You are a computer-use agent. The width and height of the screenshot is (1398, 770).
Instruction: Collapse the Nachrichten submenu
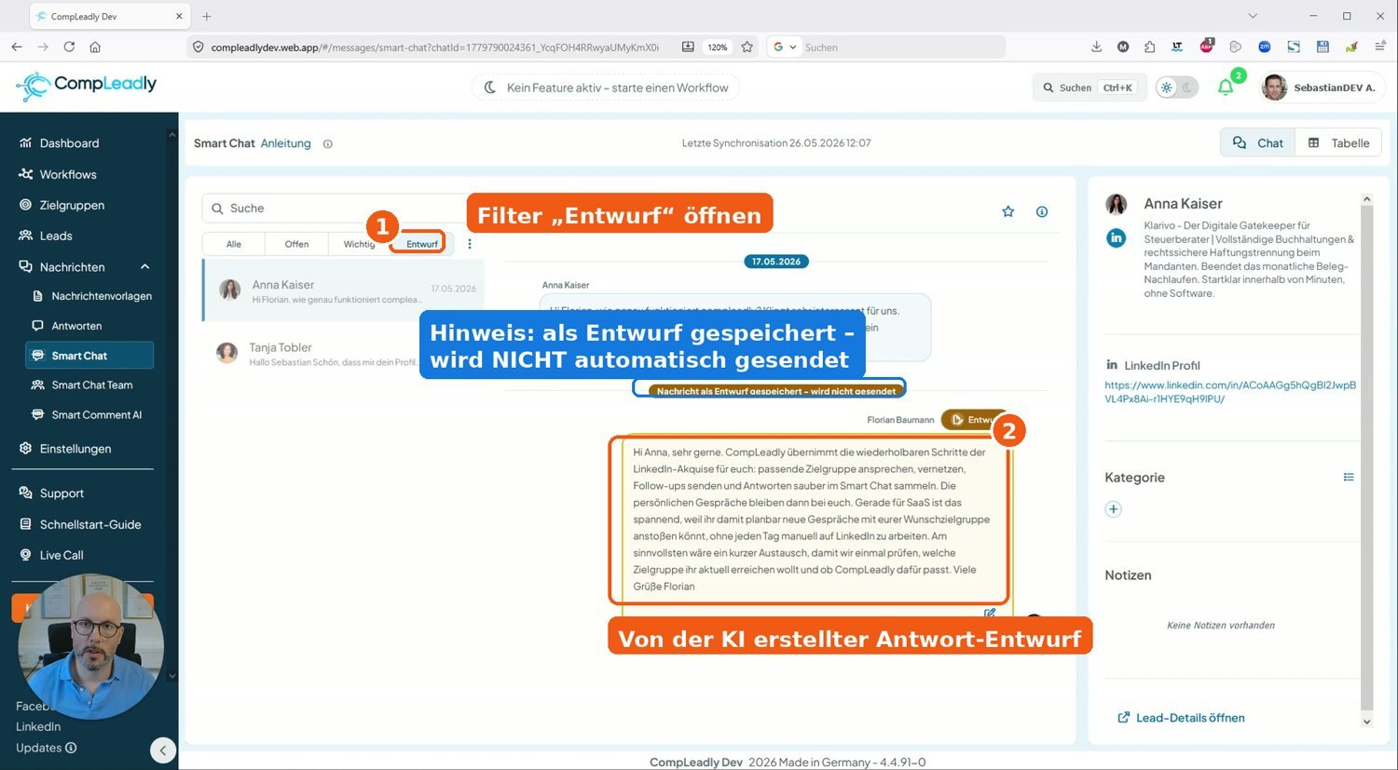pyautogui.click(x=145, y=267)
